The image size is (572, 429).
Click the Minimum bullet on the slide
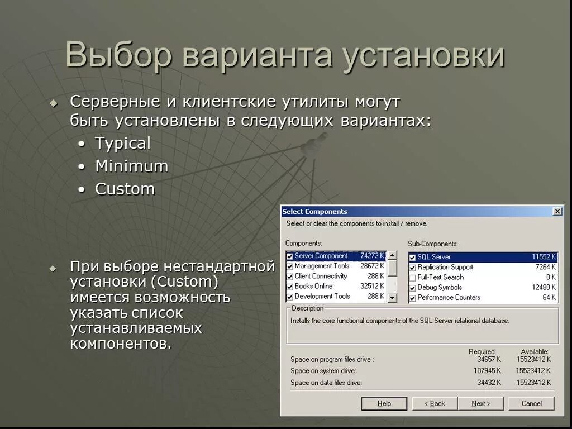click(132, 166)
